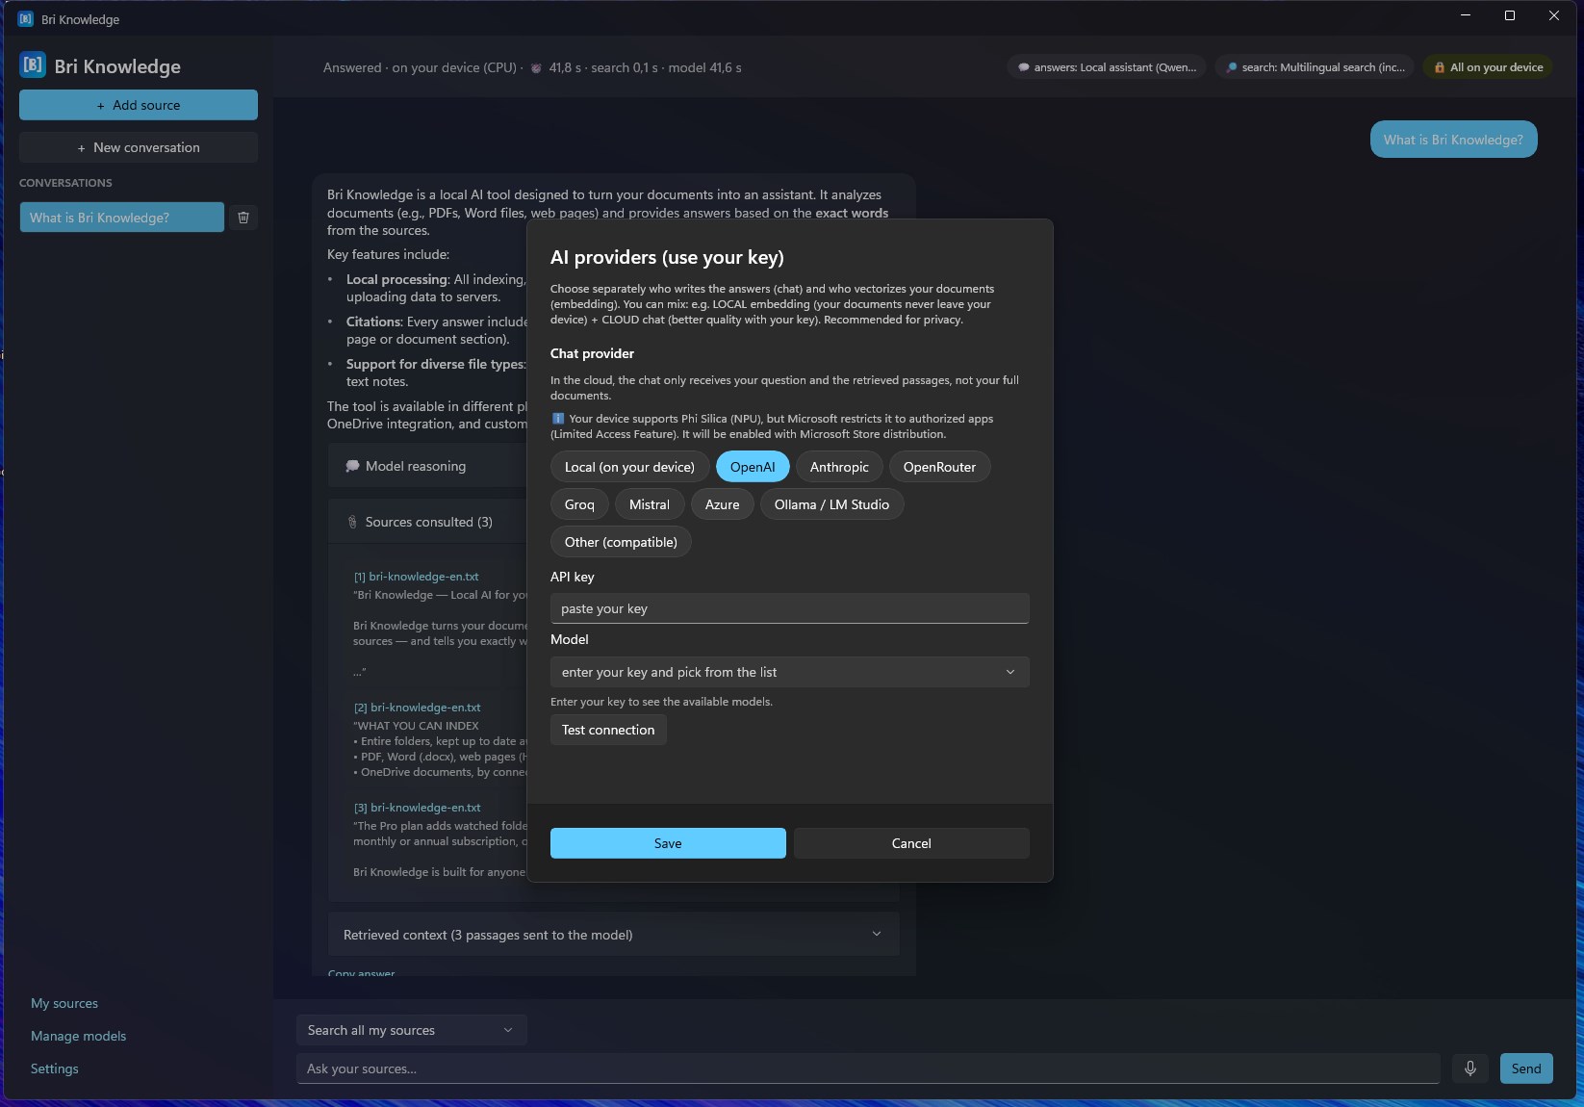Pick Mistral as chat provider
The image size is (1584, 1107).
coord(650,504)
